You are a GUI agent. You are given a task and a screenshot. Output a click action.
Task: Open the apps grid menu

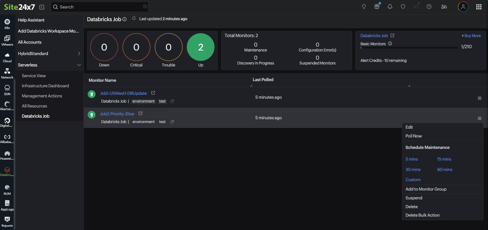click(x=479, y=7)
